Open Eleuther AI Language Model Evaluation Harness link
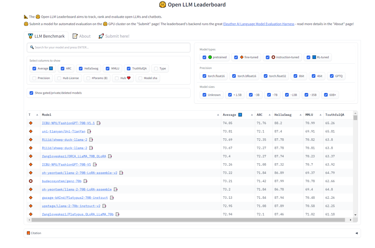 tap(259, 24)
